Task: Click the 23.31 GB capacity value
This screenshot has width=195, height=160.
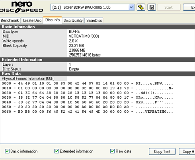Action: pyautogui.click(x=76, y=45)
